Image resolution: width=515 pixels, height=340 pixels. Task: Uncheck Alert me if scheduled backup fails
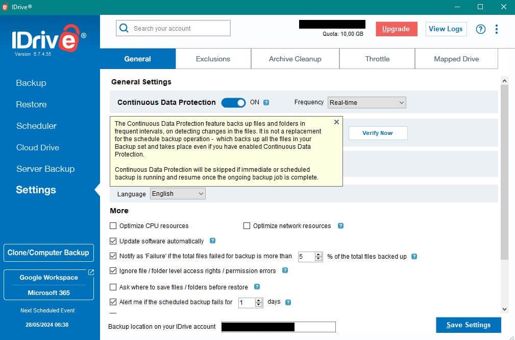point(113,302)
